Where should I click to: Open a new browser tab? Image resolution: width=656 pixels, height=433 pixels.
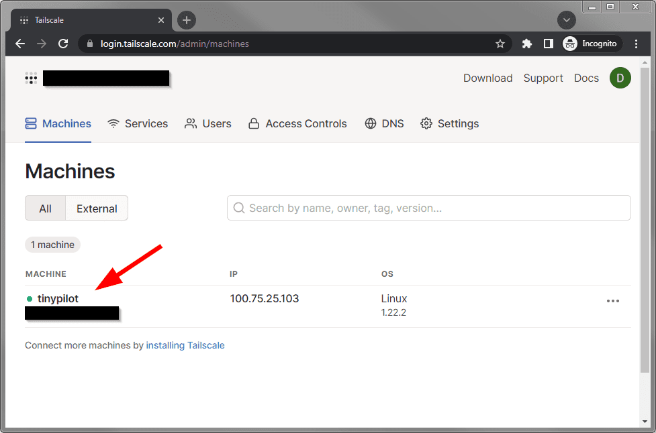[187, 20]
